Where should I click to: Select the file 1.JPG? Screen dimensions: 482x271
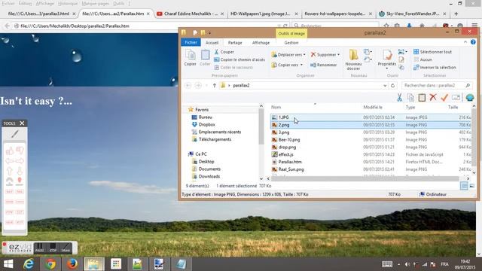click(x=371, y=117)
